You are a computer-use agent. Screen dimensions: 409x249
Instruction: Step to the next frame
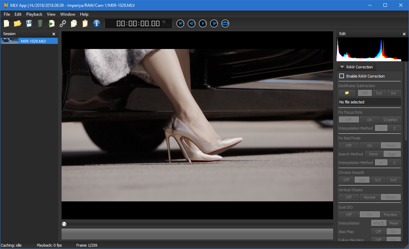[x=214, y=23]
